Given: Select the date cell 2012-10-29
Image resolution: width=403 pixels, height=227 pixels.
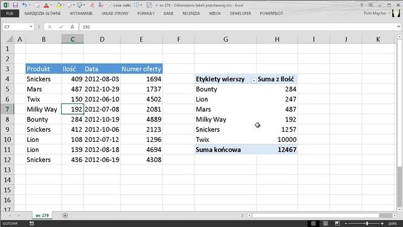Looking at the screenshot, I should (x=102, y=89).
